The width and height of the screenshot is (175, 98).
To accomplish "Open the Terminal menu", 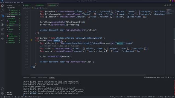I will click(x=18, y=2).
